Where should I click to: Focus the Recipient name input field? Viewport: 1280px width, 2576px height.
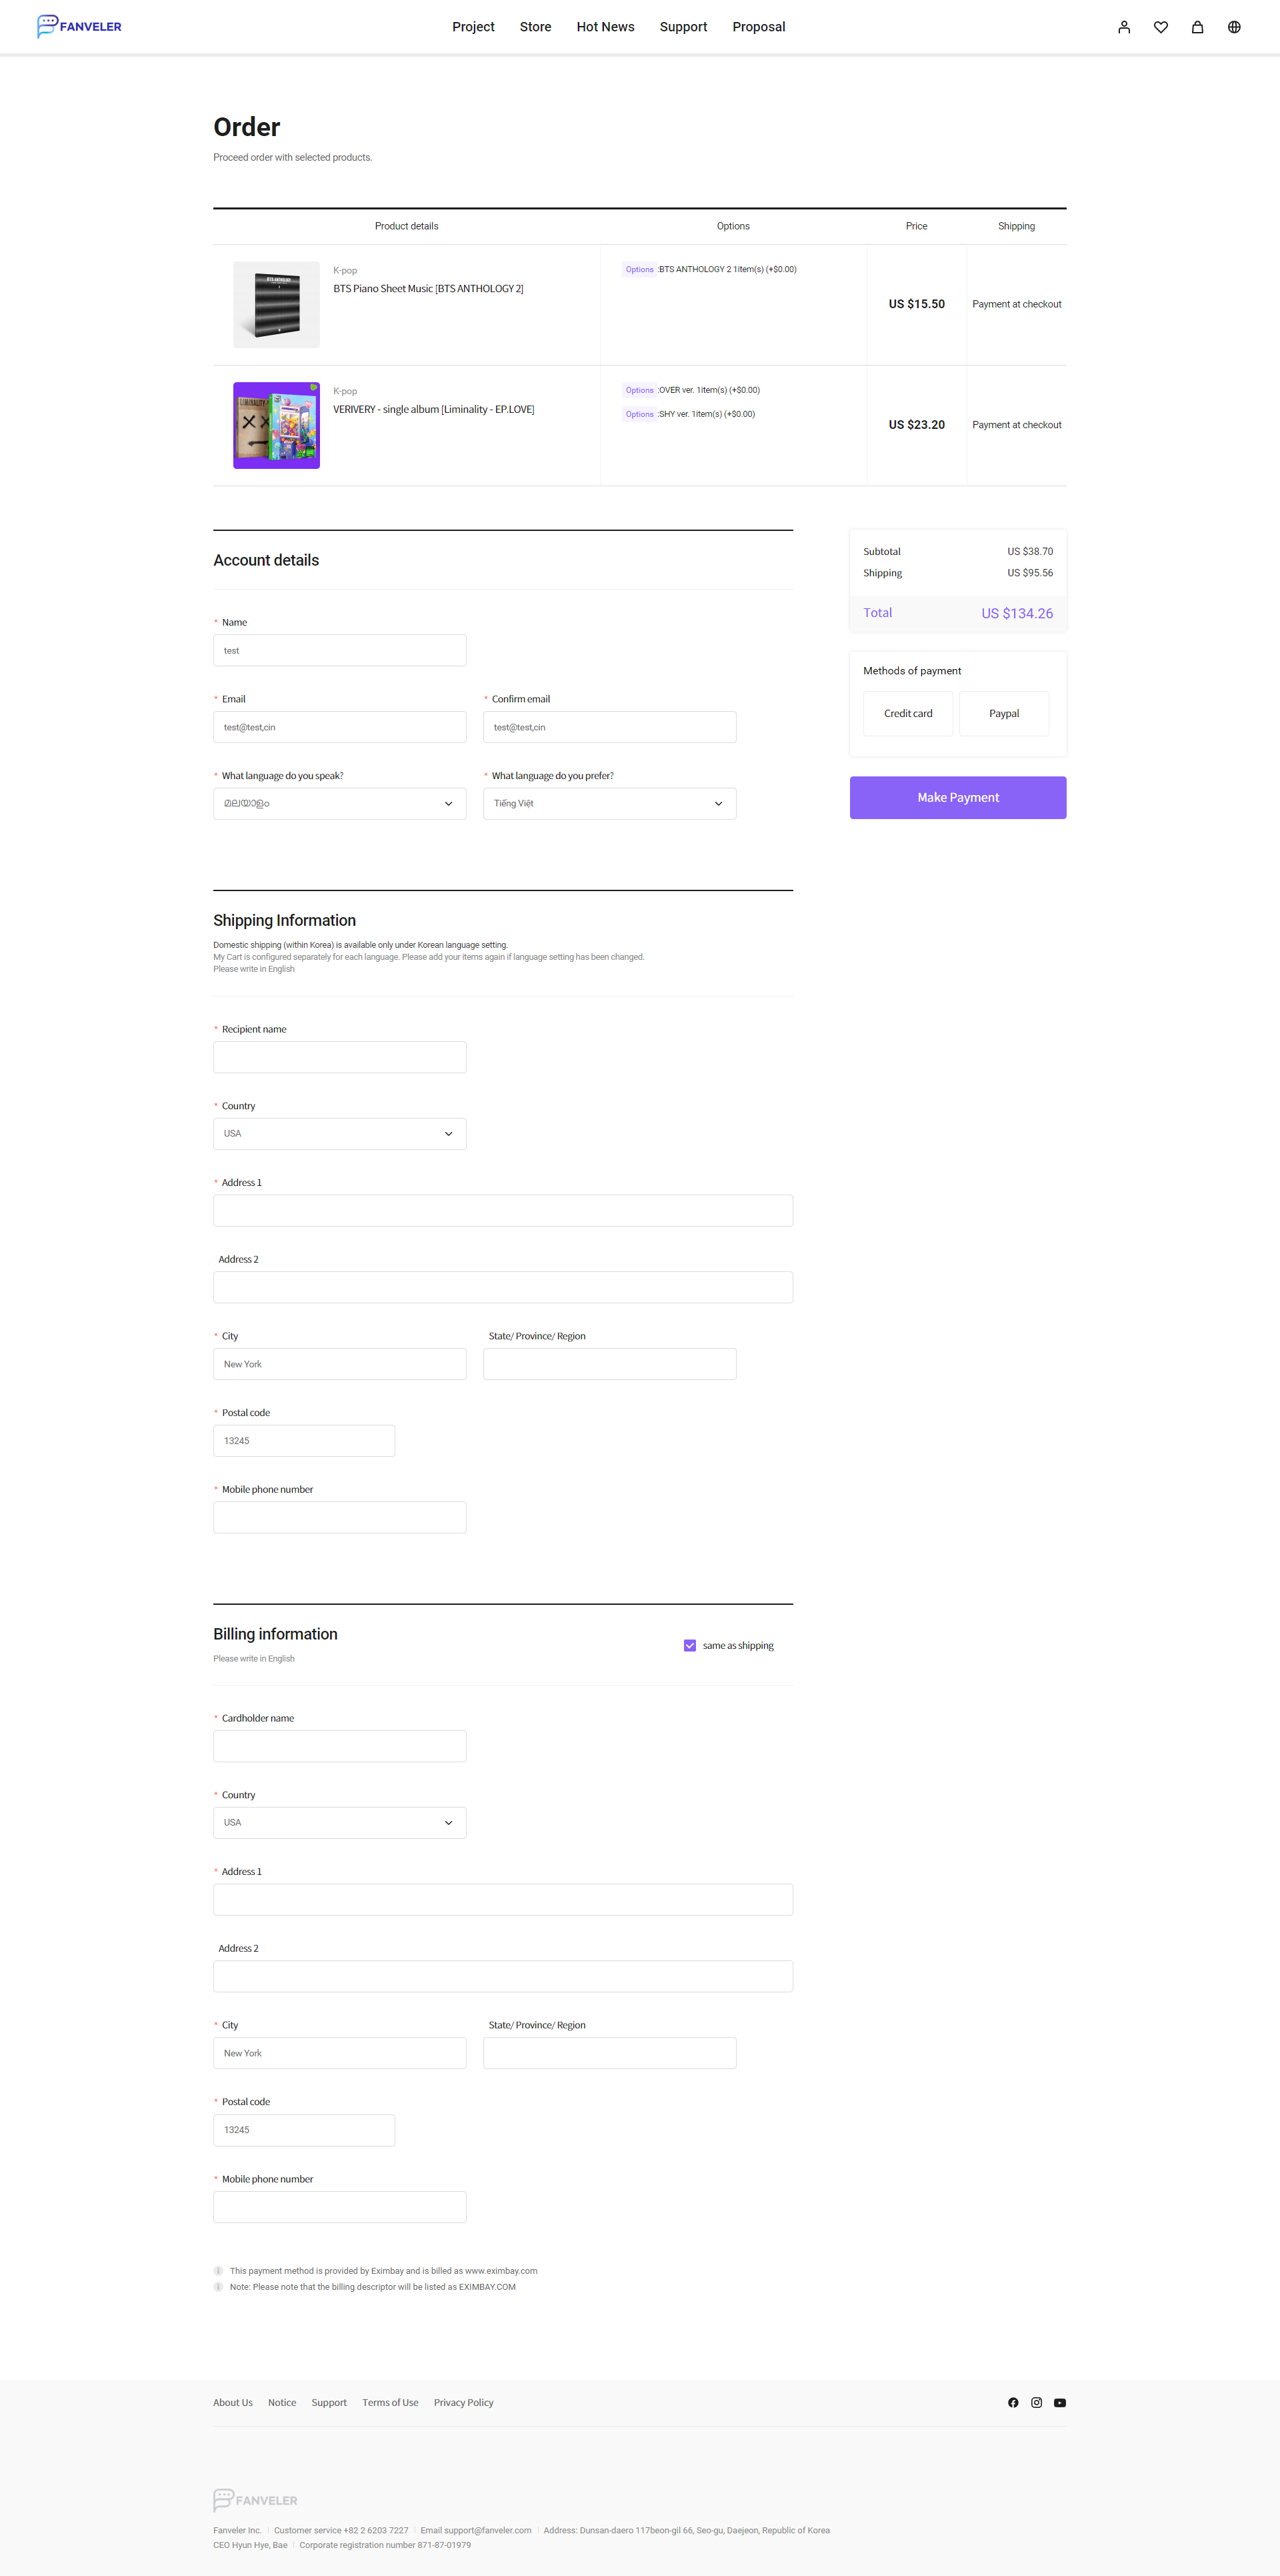340,1057
